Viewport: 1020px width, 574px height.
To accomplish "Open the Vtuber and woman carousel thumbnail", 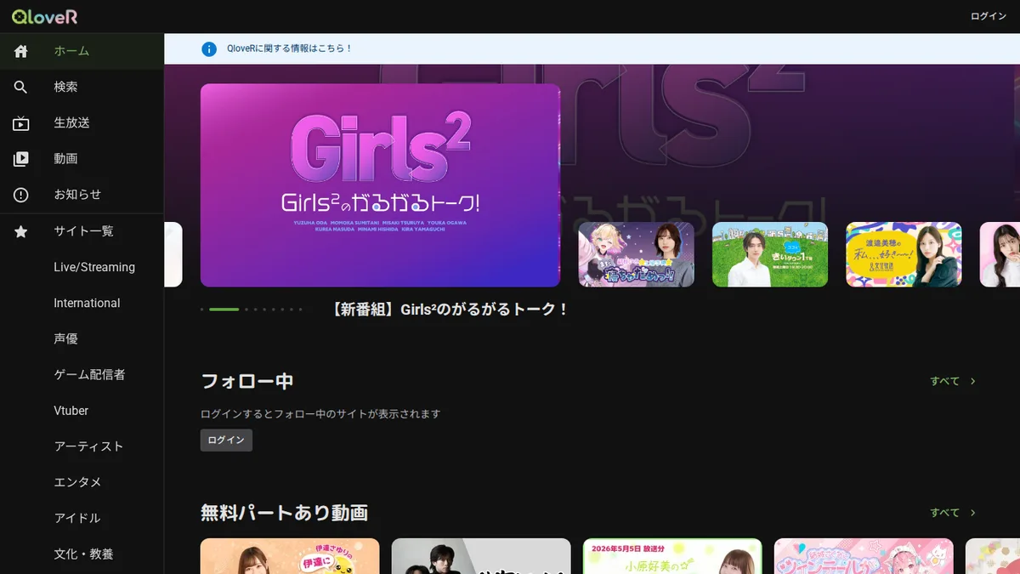I will [x=637, y=254].
